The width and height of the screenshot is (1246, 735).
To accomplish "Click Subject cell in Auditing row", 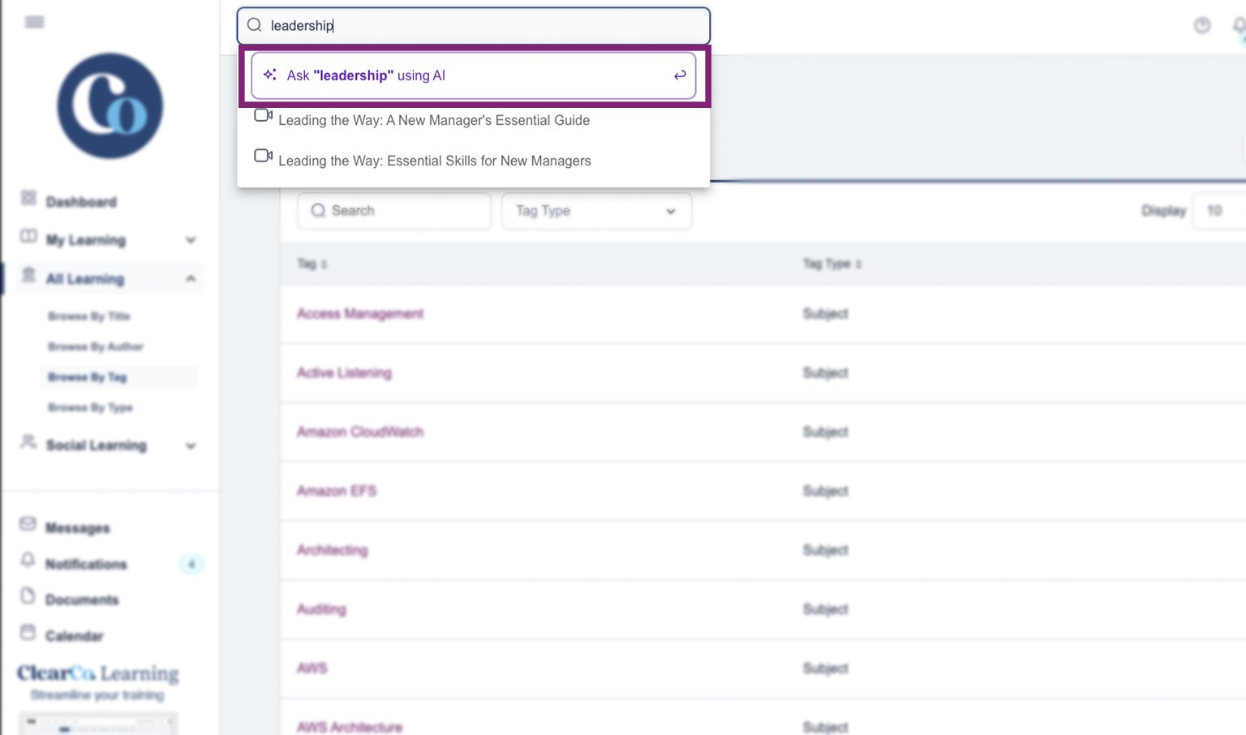I will point(825,609).
